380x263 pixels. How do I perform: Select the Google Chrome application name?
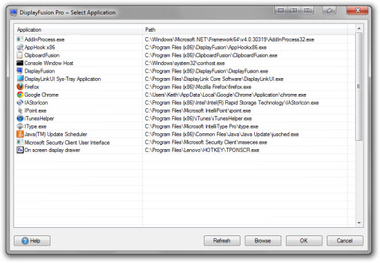(41, 95)
